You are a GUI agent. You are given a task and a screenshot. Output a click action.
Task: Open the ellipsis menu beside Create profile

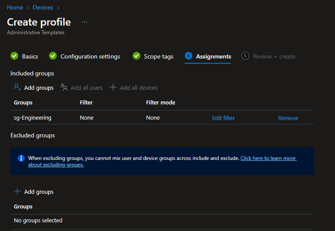coord(84,22)
